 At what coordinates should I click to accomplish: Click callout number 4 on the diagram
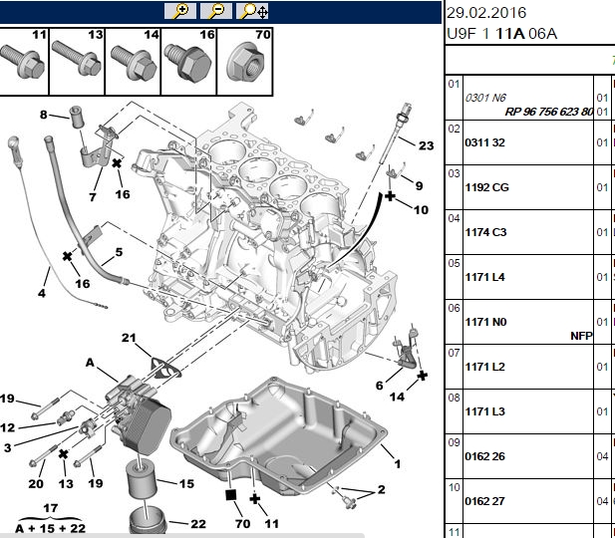(42, 293)
